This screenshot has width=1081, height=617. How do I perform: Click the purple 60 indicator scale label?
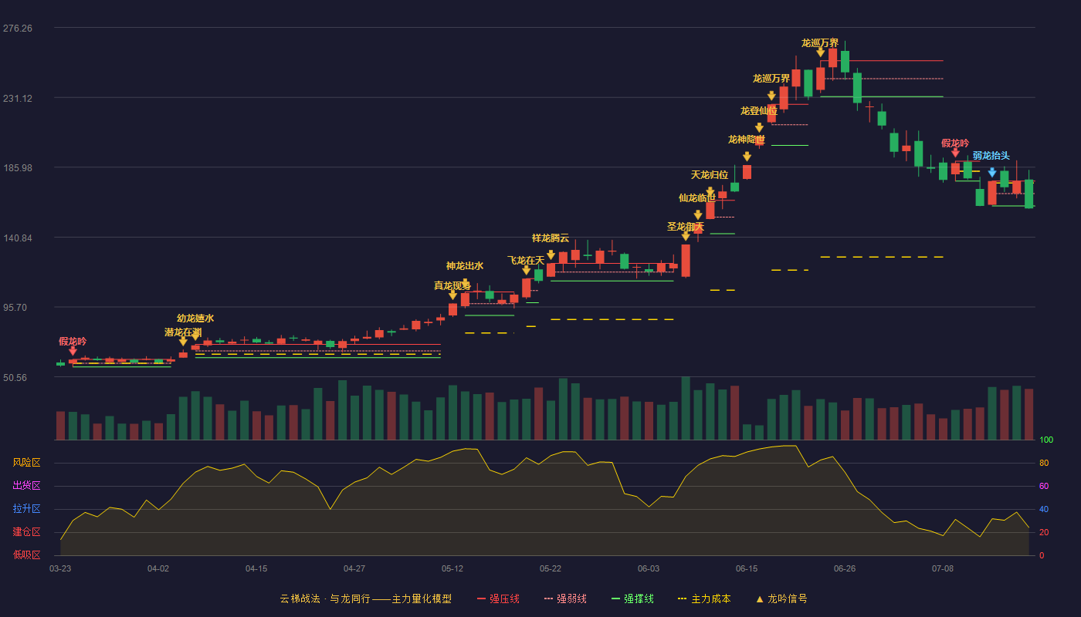tap(1044, 486)
